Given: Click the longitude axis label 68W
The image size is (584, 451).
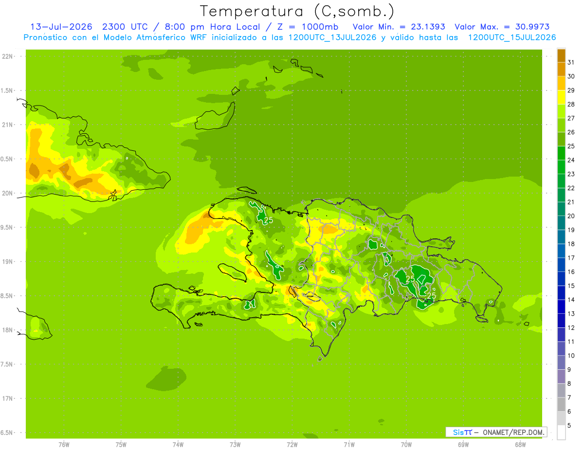Looking at the screenshot, I should pos(520,445).
